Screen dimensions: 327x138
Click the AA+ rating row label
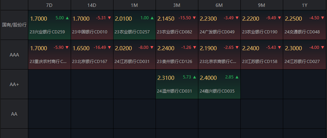(14, 84)
